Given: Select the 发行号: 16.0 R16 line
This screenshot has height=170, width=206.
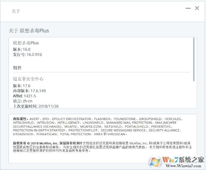Looking at the screenshot, I should click(x=28, y=55).
